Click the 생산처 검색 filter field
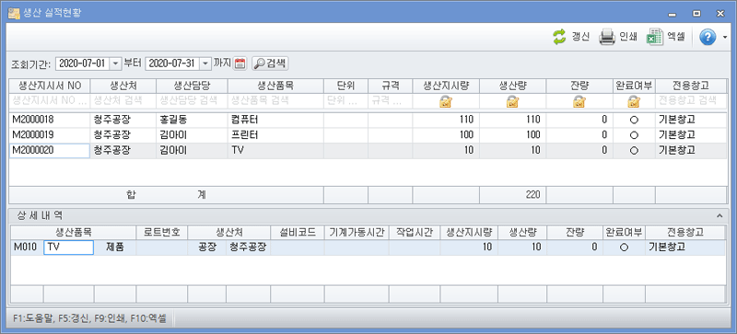The height and width of the screenshot is (334, 737). 123,100
